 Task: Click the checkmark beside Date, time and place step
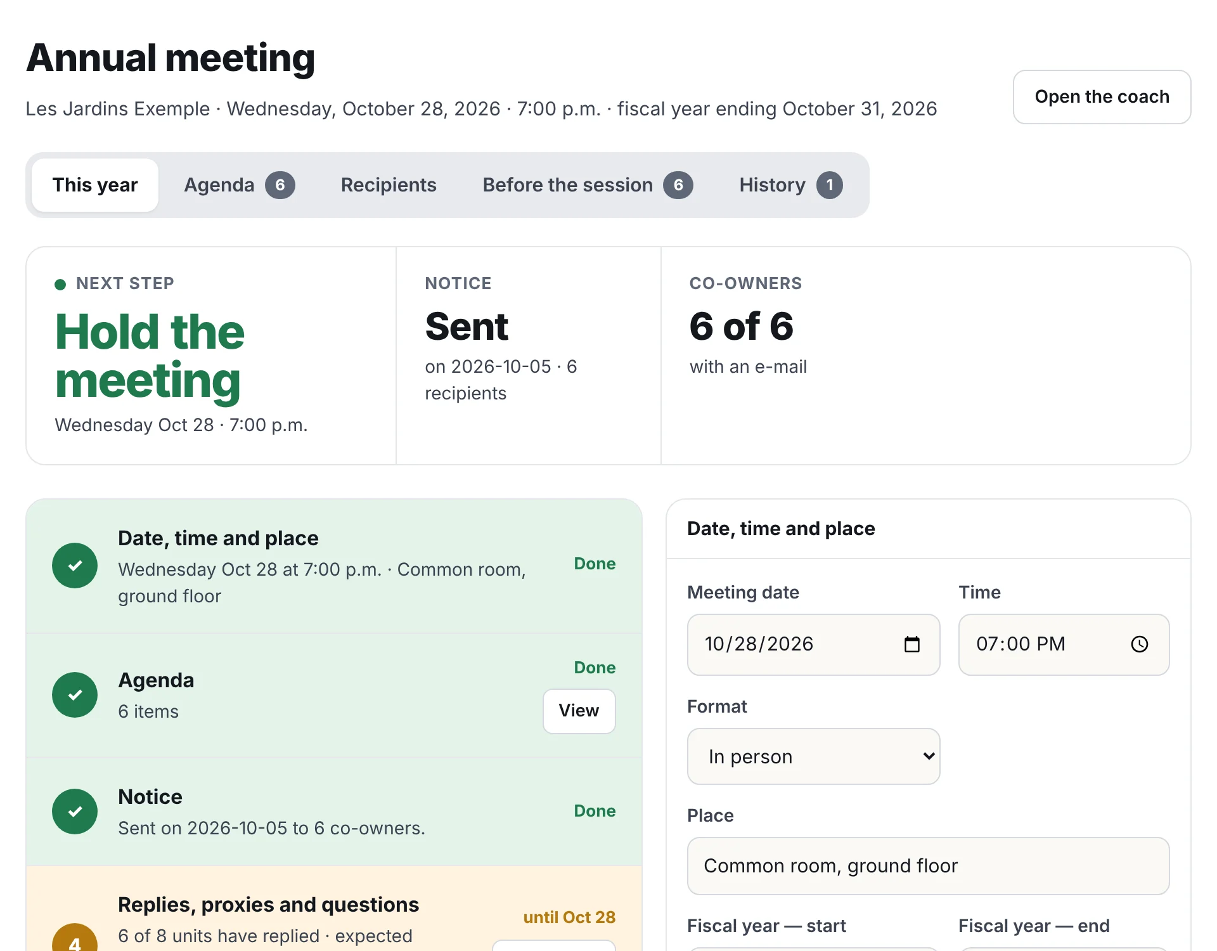point(75,566)
